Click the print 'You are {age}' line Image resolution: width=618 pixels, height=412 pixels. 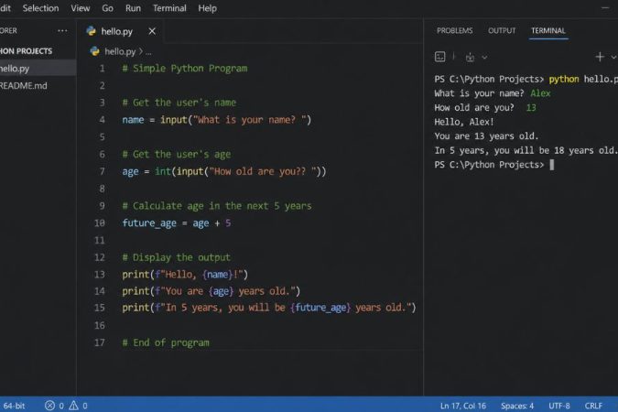coord(211,291)
